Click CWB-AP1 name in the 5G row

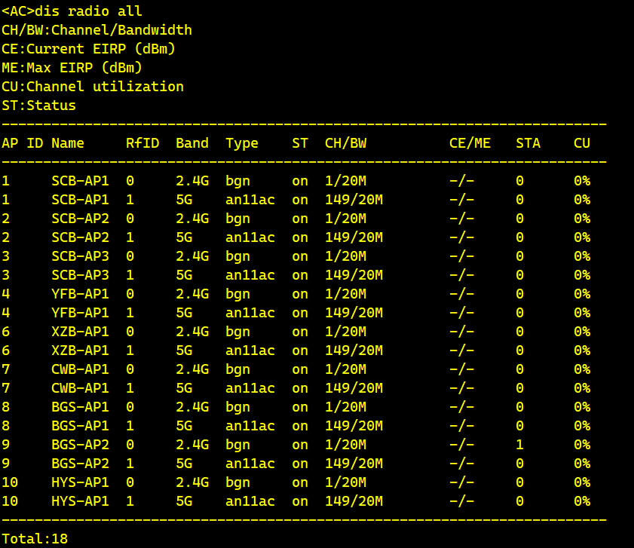point(80,388)
